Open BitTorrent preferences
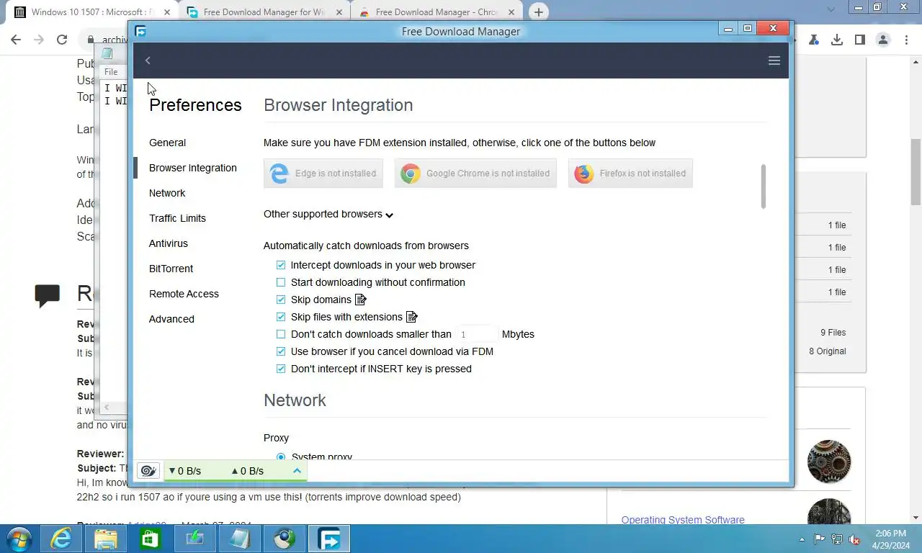This screenshot has height=553, width=922. point(171,269)
